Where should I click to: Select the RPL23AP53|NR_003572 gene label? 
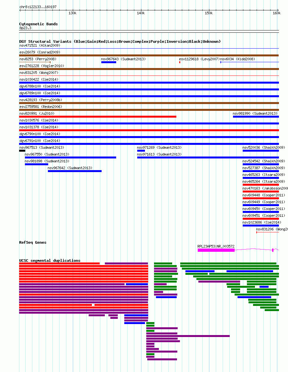click(216, 247)
